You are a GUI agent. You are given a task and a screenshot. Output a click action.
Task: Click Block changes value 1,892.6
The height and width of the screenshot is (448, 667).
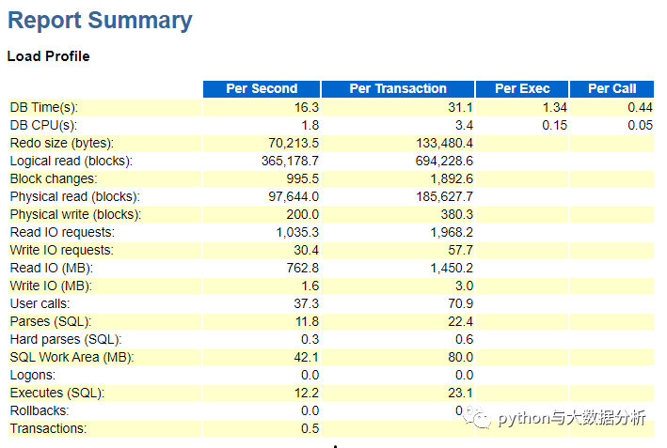click(x=452, y=178)
